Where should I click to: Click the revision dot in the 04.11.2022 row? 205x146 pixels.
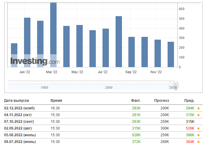[199, 115]
